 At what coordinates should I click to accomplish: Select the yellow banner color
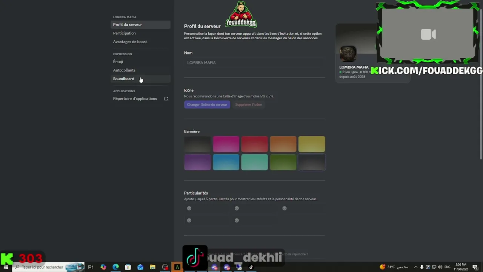tap(312, 144)
